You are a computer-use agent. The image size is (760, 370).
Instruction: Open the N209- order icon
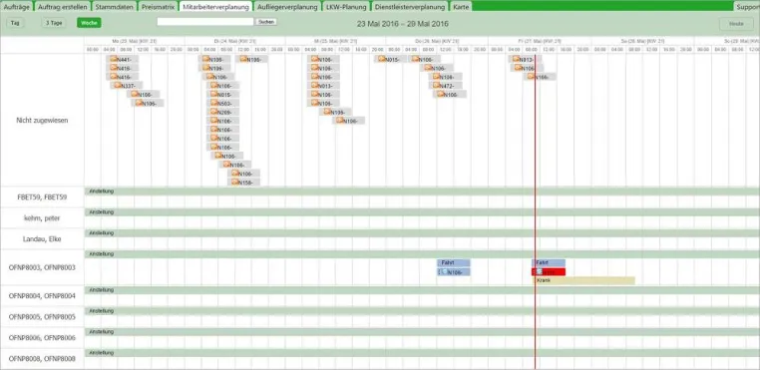coord(214,112)
